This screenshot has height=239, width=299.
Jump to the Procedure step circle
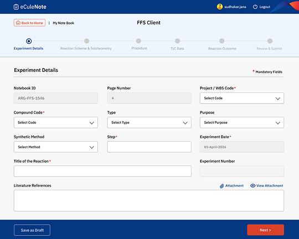pyautogui.click(x=138, y=41)
